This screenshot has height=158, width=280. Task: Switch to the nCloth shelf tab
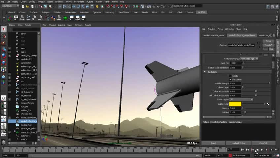[x=180, y=13]
